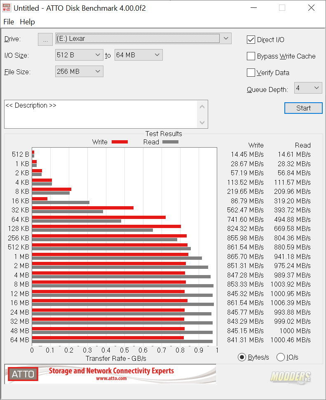Image resolution: width=326 pixels, height=400 pixels.
Task: Click the description scrollbar down arrow
Action: click(x=202, y=122)
